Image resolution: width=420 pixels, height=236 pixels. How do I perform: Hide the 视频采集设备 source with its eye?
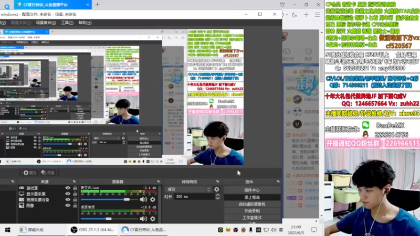point(68,200)
